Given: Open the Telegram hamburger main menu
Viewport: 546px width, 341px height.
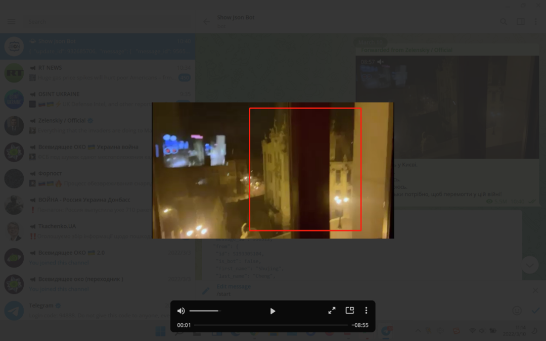Looking at the screenshot, I should pos(12,22).
